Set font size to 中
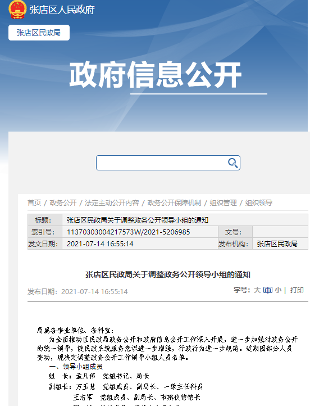Image resolution: width=310 pixels, height=406 pixels. pos(267,290)
